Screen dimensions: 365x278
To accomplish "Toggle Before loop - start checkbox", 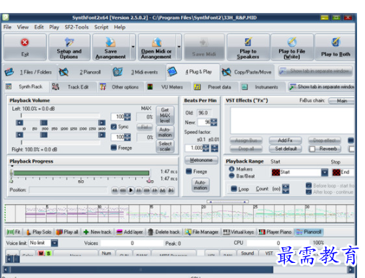I will 309,186.
